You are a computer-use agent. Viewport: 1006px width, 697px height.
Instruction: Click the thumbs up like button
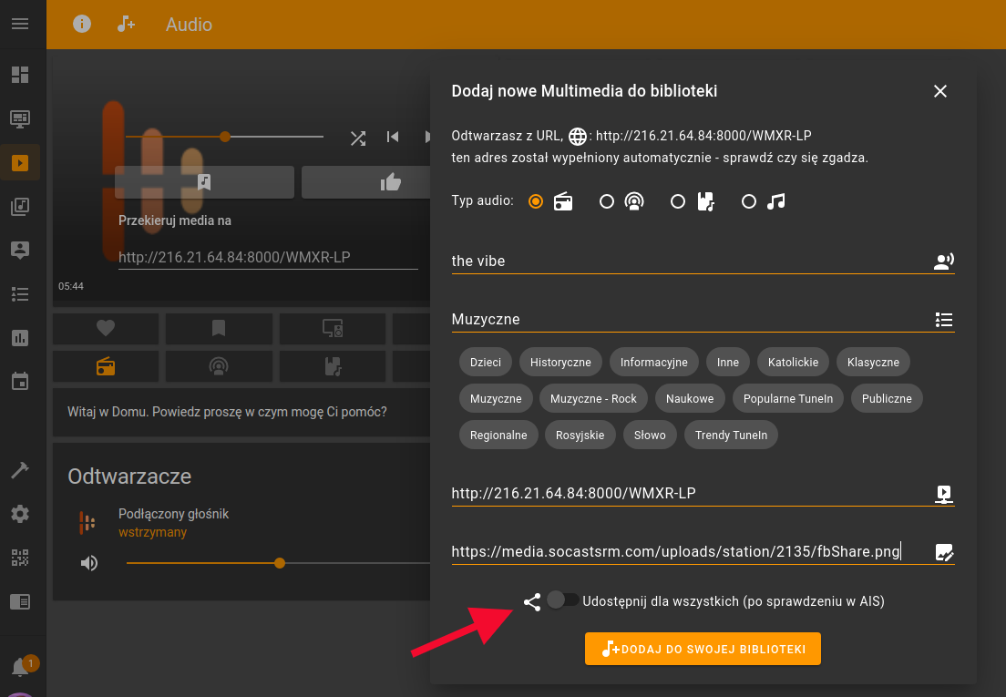click(390, 183)
